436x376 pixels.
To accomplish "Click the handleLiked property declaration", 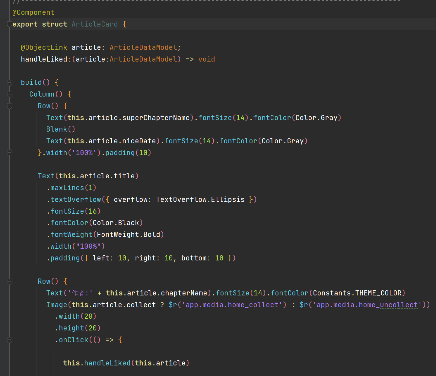I will coord(118,59).
